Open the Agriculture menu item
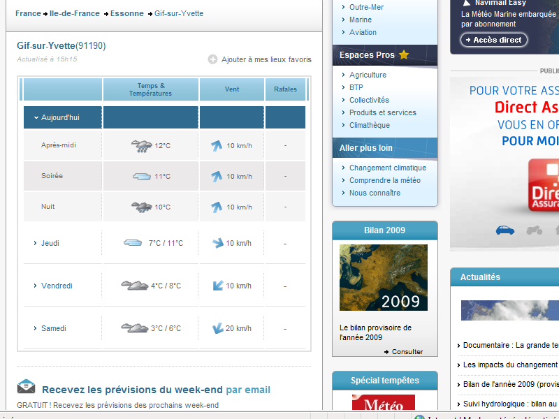The height and width of the screenshot is (419, 559). point(368,75)
